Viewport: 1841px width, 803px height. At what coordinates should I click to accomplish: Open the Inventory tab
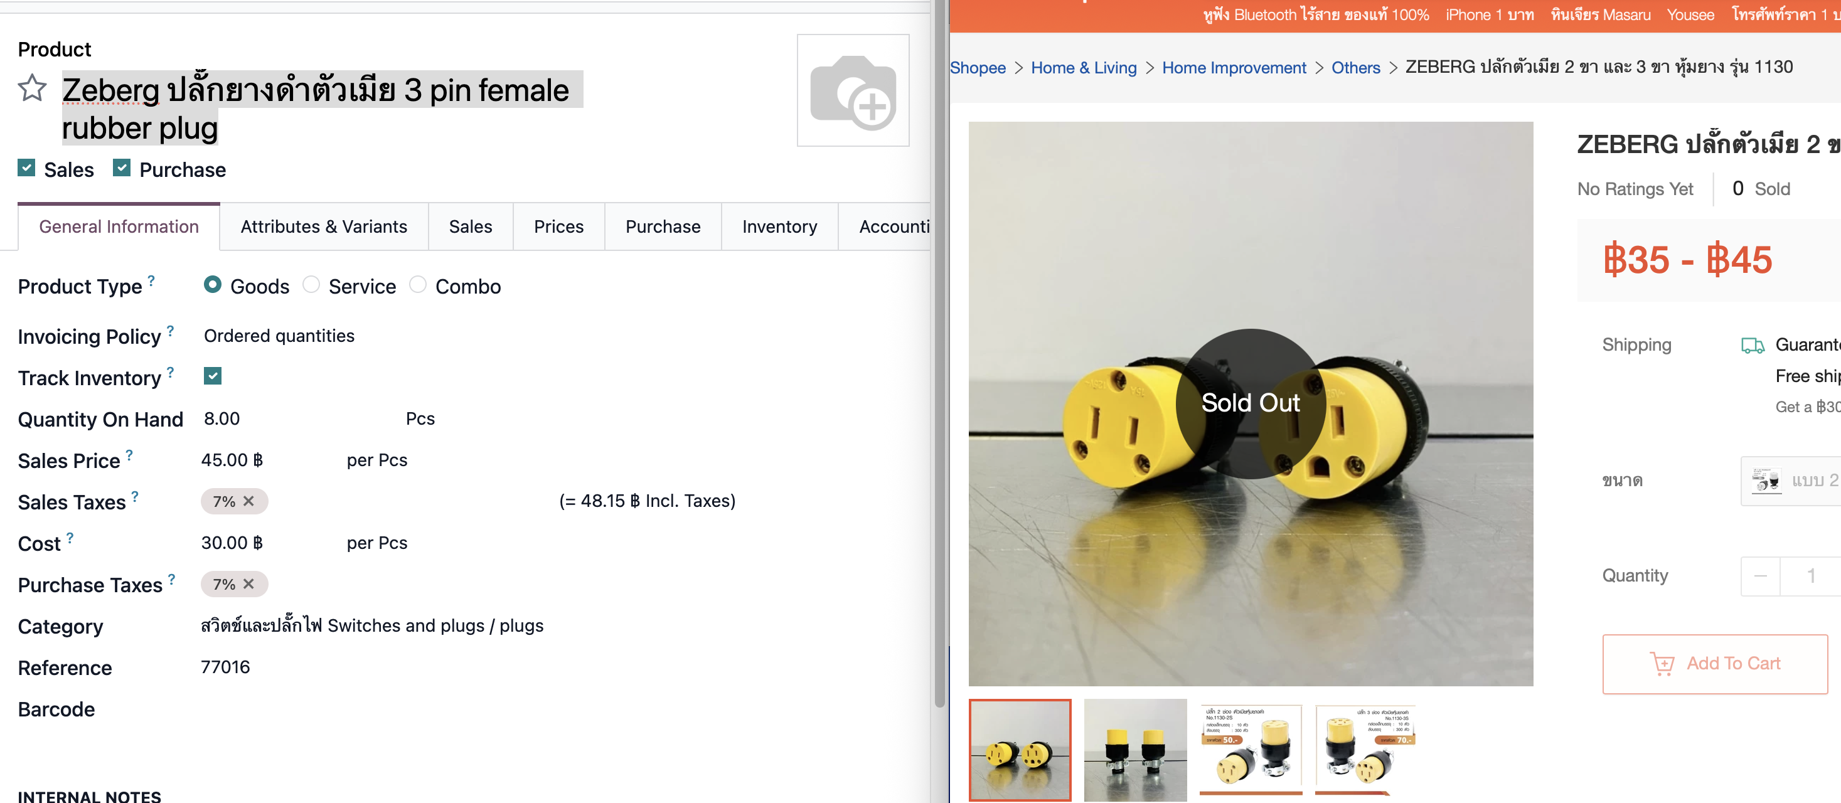(x=779, y=227)
